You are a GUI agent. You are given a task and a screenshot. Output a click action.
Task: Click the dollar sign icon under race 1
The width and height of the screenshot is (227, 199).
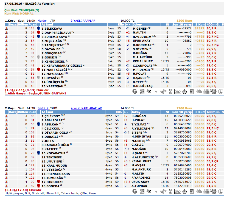[x=156, y=91]
